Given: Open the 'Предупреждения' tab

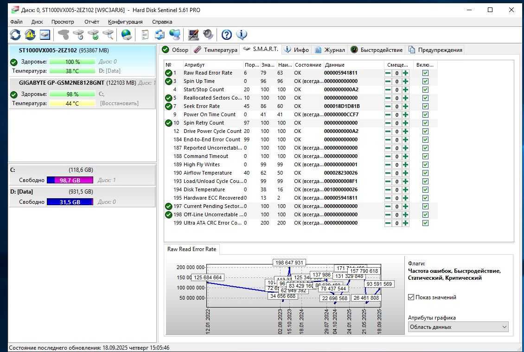Looking at the screenshot, I should 435,50.
